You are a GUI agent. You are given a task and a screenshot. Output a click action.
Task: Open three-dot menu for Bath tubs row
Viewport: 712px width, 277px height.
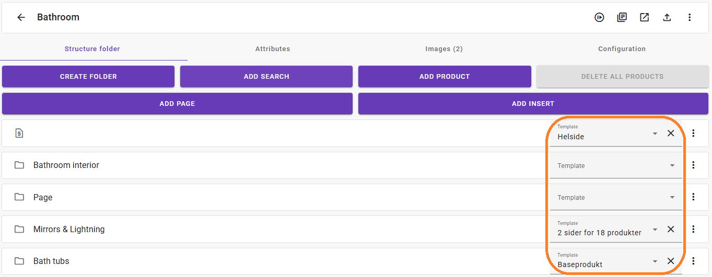(693, 261)
